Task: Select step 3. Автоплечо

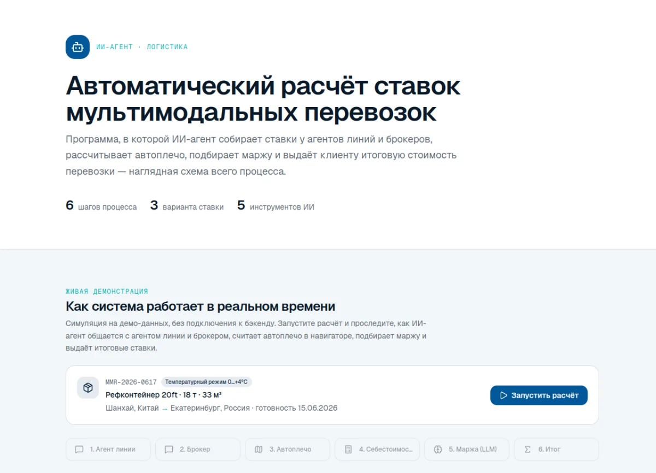Action: pos(288,450)
